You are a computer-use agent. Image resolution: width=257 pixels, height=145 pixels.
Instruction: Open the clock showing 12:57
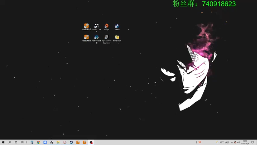coord(245,142)
